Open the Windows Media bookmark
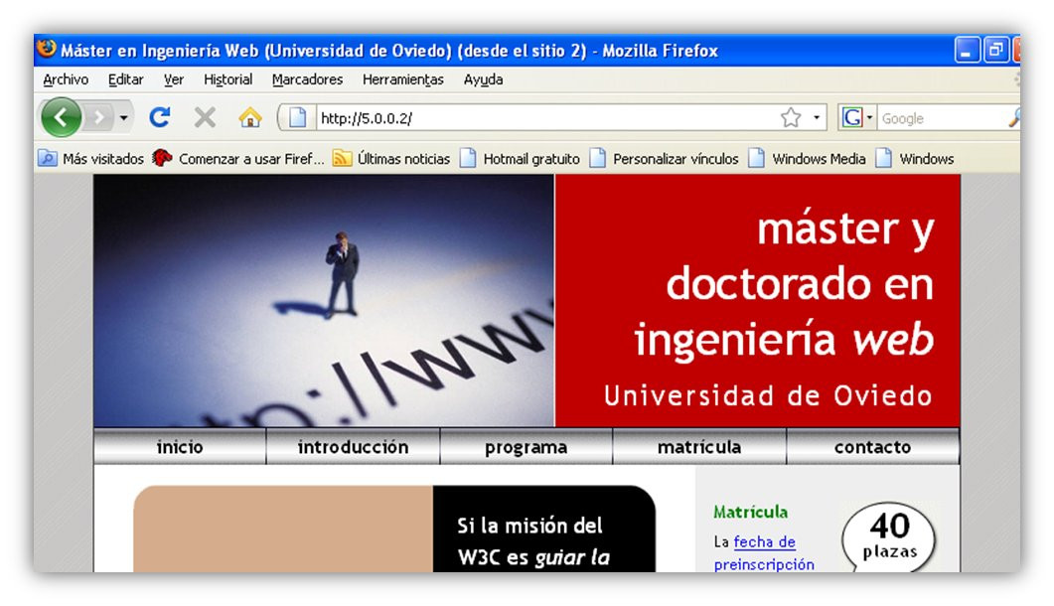The width and height of the screenshot is (1054, 606). [x=808, y=159]
